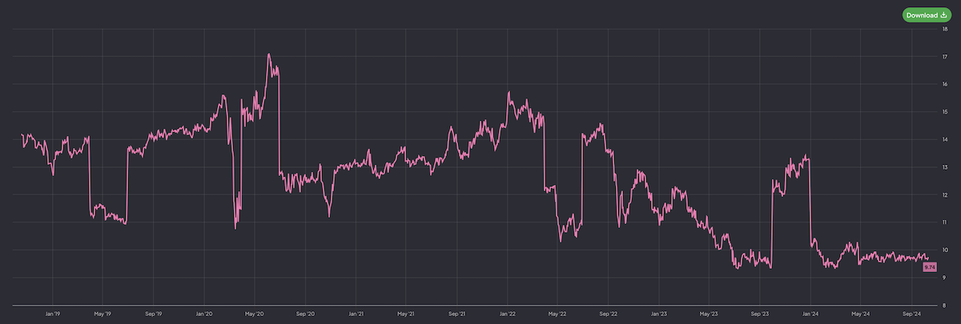Click the Jan '20 date label

[x=203, y=315]
